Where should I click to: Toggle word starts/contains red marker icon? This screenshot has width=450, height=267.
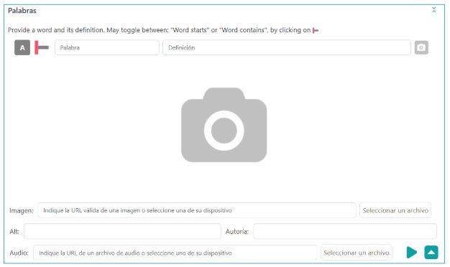pos(42,47)
